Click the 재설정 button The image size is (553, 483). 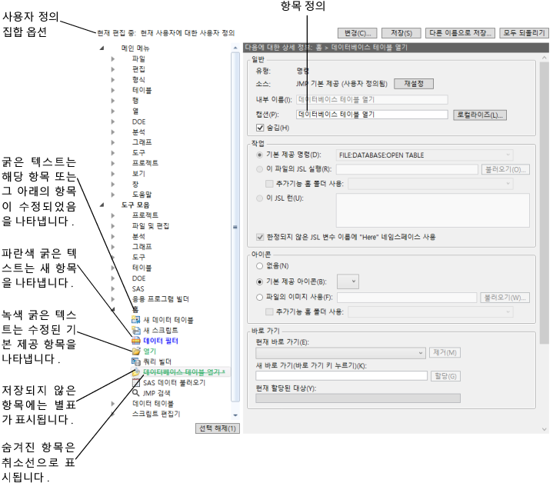414,84
